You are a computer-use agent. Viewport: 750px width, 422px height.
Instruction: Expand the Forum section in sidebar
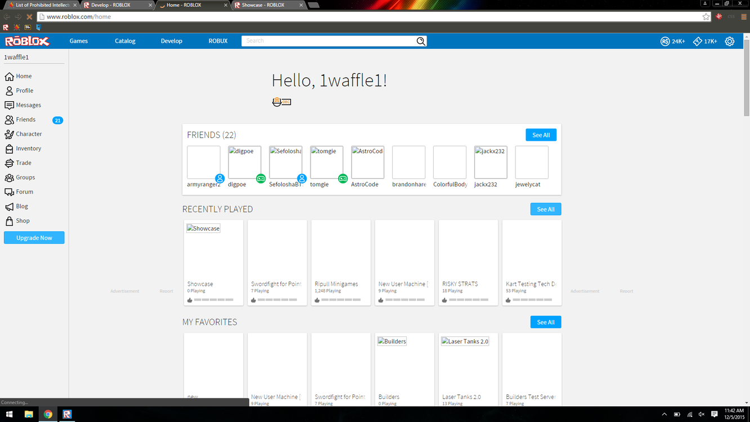(24, 191)
